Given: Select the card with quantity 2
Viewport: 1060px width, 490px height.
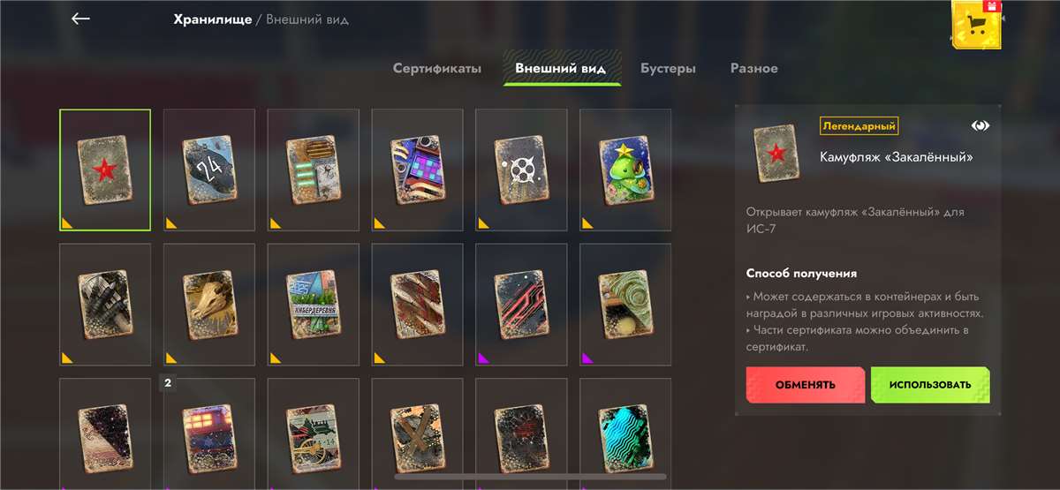Looking at the screenshot, I should [x=209, y=433].
